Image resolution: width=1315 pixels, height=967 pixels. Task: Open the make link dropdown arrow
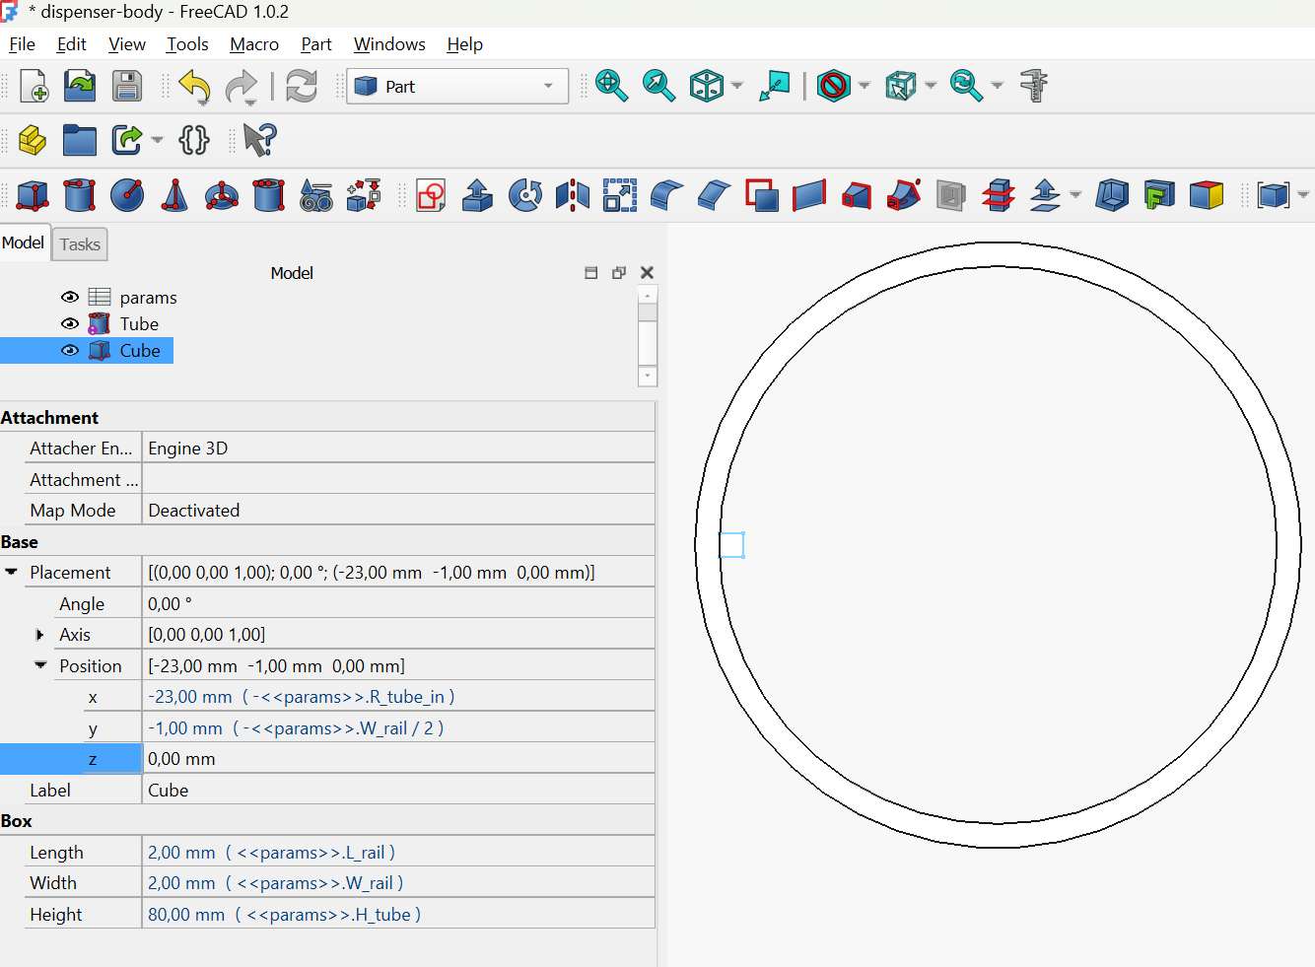pyautogui.click(x=158, y=140)
